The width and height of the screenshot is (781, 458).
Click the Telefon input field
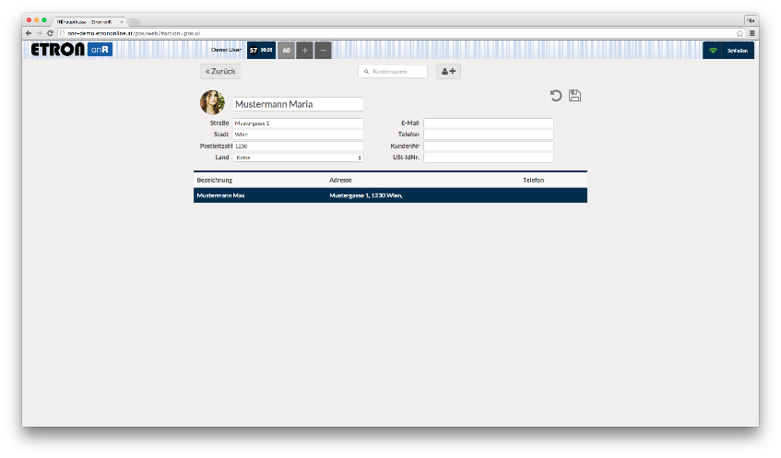(488, 135)
